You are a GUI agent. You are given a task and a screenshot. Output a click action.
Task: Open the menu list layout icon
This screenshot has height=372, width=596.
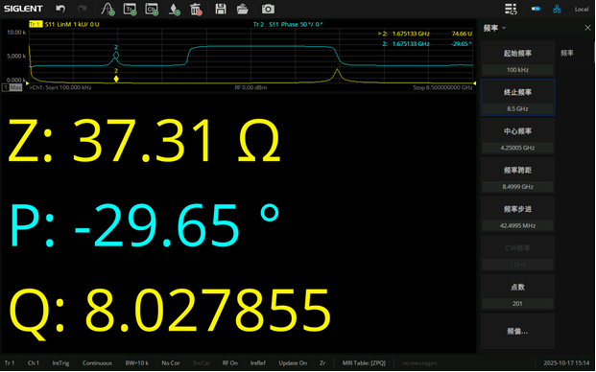(x=511, y=9)
